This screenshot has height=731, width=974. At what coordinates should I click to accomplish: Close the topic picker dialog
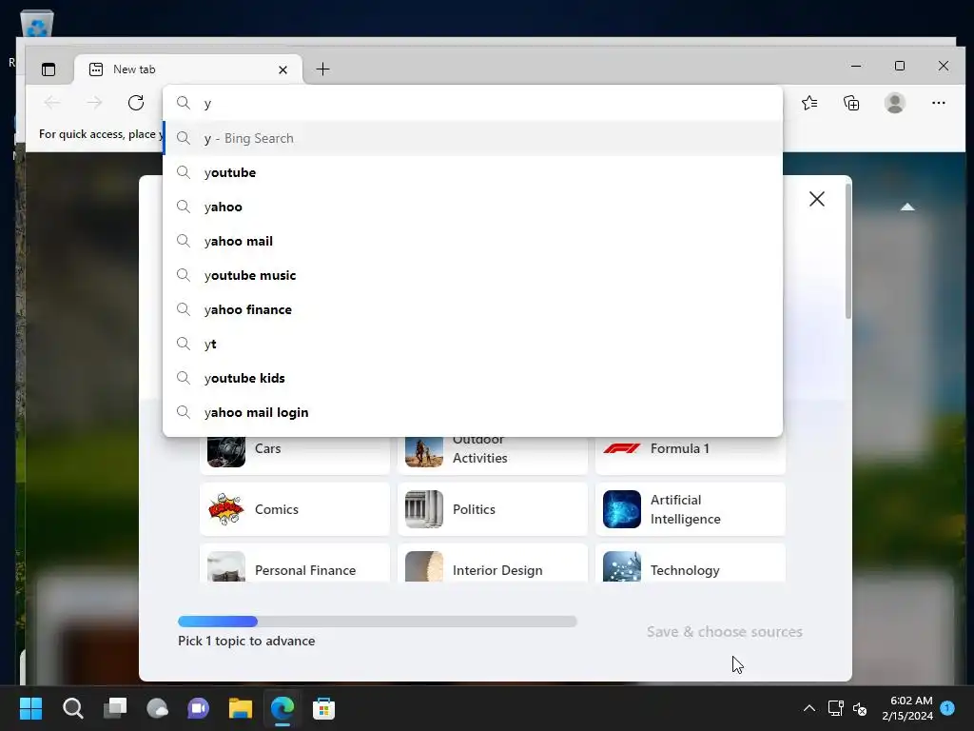(817, 199)
